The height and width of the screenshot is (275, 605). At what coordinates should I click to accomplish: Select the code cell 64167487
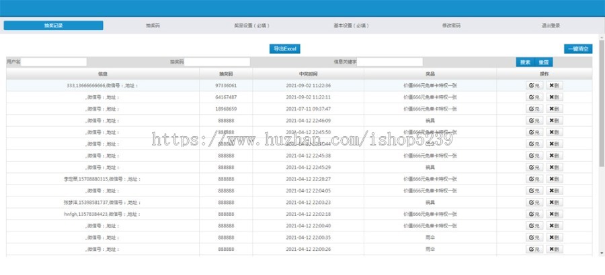(x=226, y=97)
